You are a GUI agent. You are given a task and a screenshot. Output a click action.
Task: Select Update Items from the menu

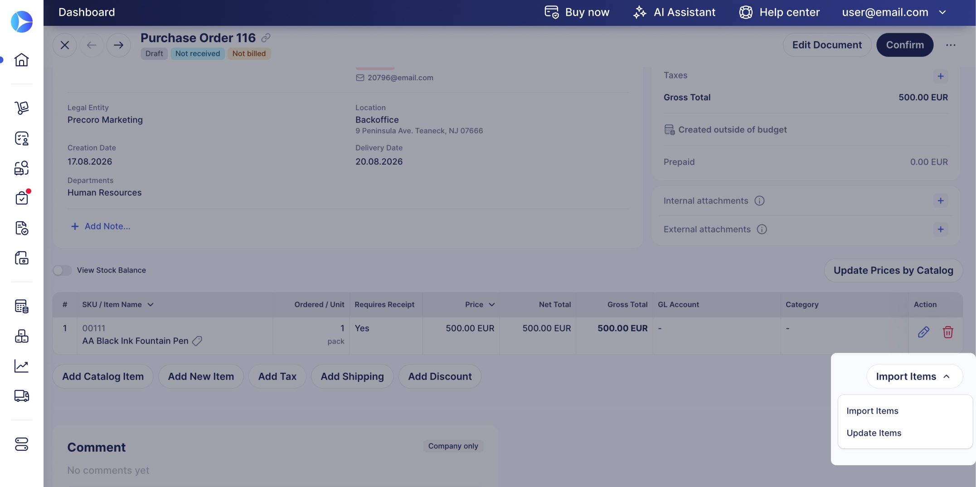point(874,433)
